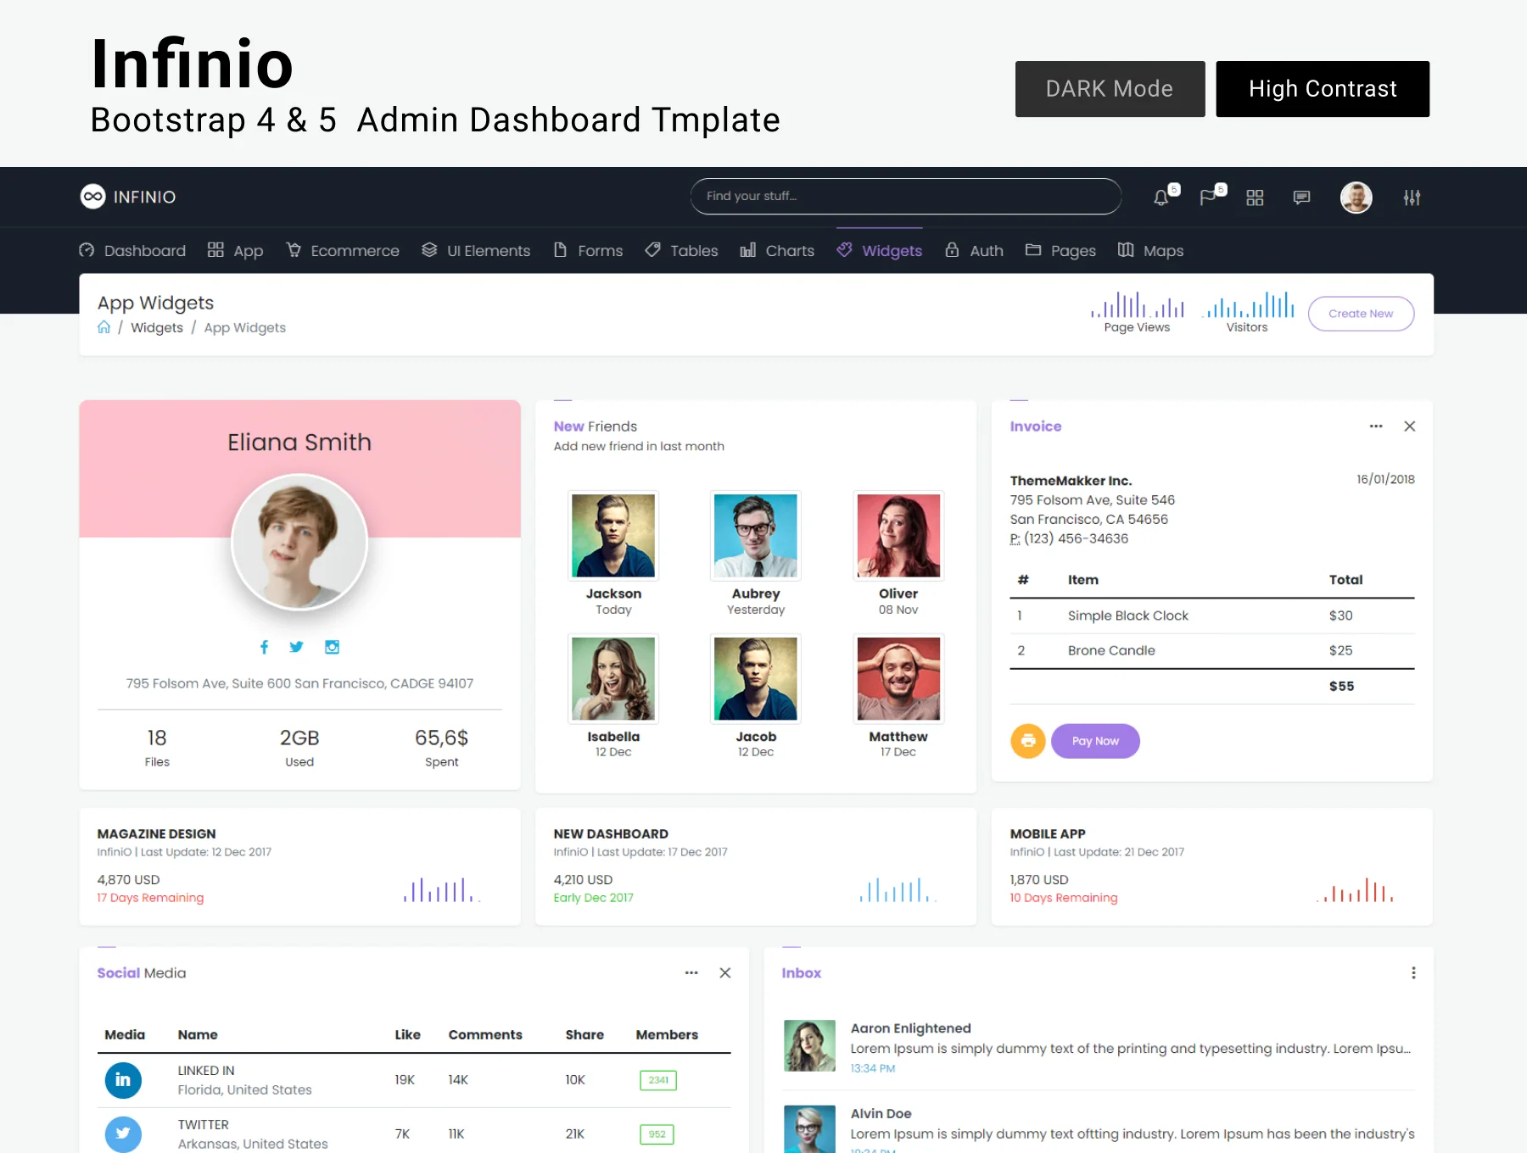Viewport: 1527px width, 1153px height.
Task: Open Social Media card more options
Action: [x=691, y=973]
